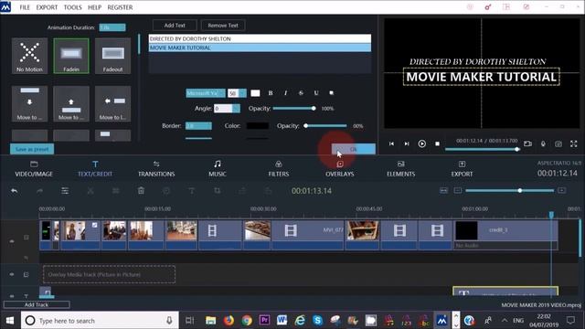
Task: Choose the move-down motion preset
Action: pyautogui.click(x=29, y=103)
